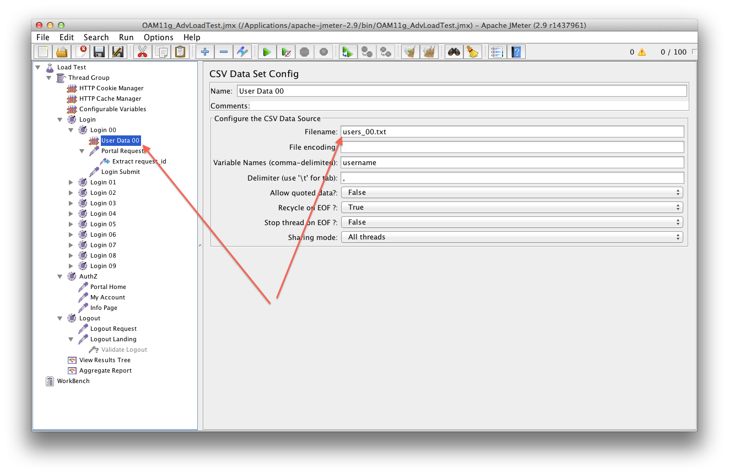This screenshot has height=475, width=729.
Task: Open the Recycle on EOF dropdown
Action: tap(512, 208)
